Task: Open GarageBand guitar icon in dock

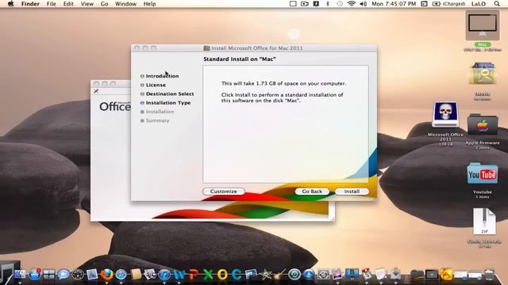Action: (280, 275)
